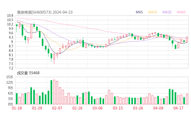Click the 9.6 price axis label
The height and width of the screenshot is (114, 191).
coord(11,33)
